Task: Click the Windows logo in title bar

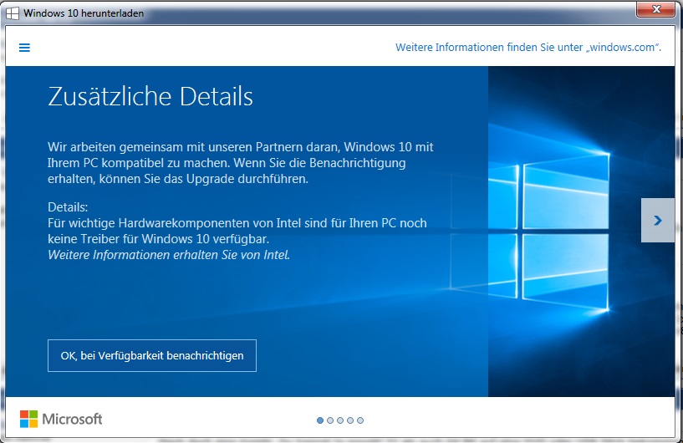Action: [13, 13]
